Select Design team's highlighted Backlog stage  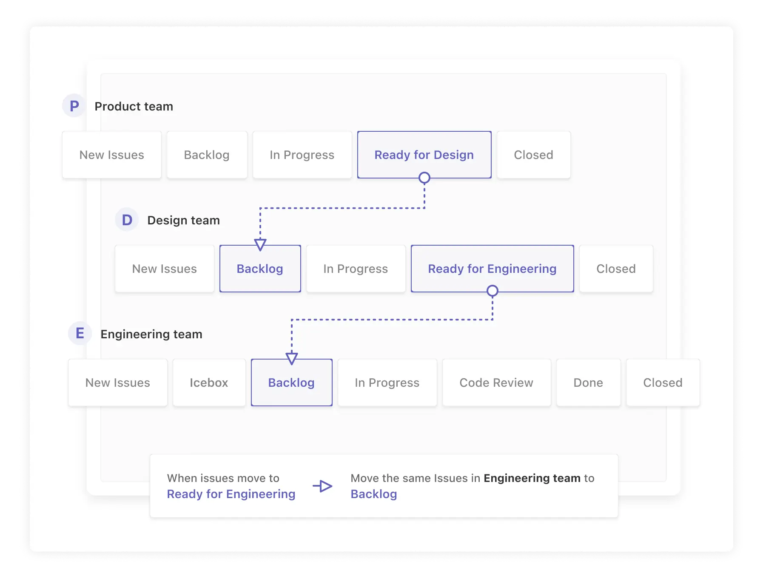[260, 269]
